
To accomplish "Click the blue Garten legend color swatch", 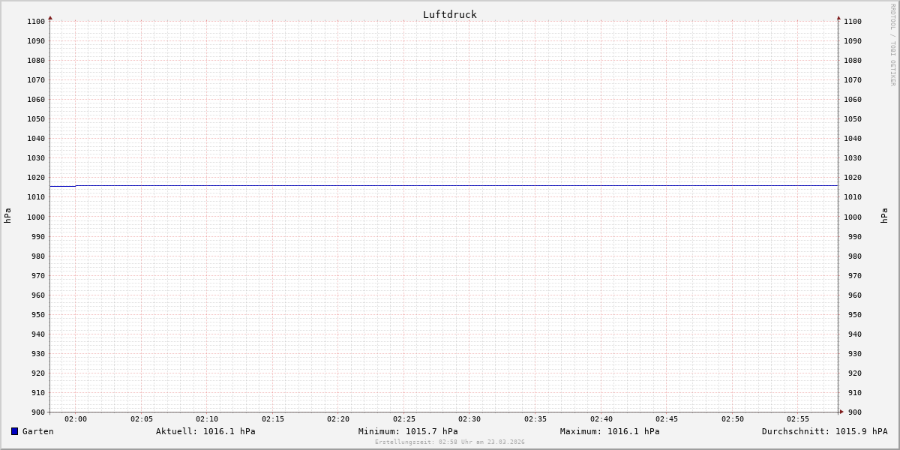I will (x=14, y=431).
